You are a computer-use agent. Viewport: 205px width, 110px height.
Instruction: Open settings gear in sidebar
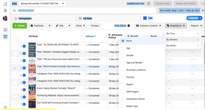click(x=5, y=107)
